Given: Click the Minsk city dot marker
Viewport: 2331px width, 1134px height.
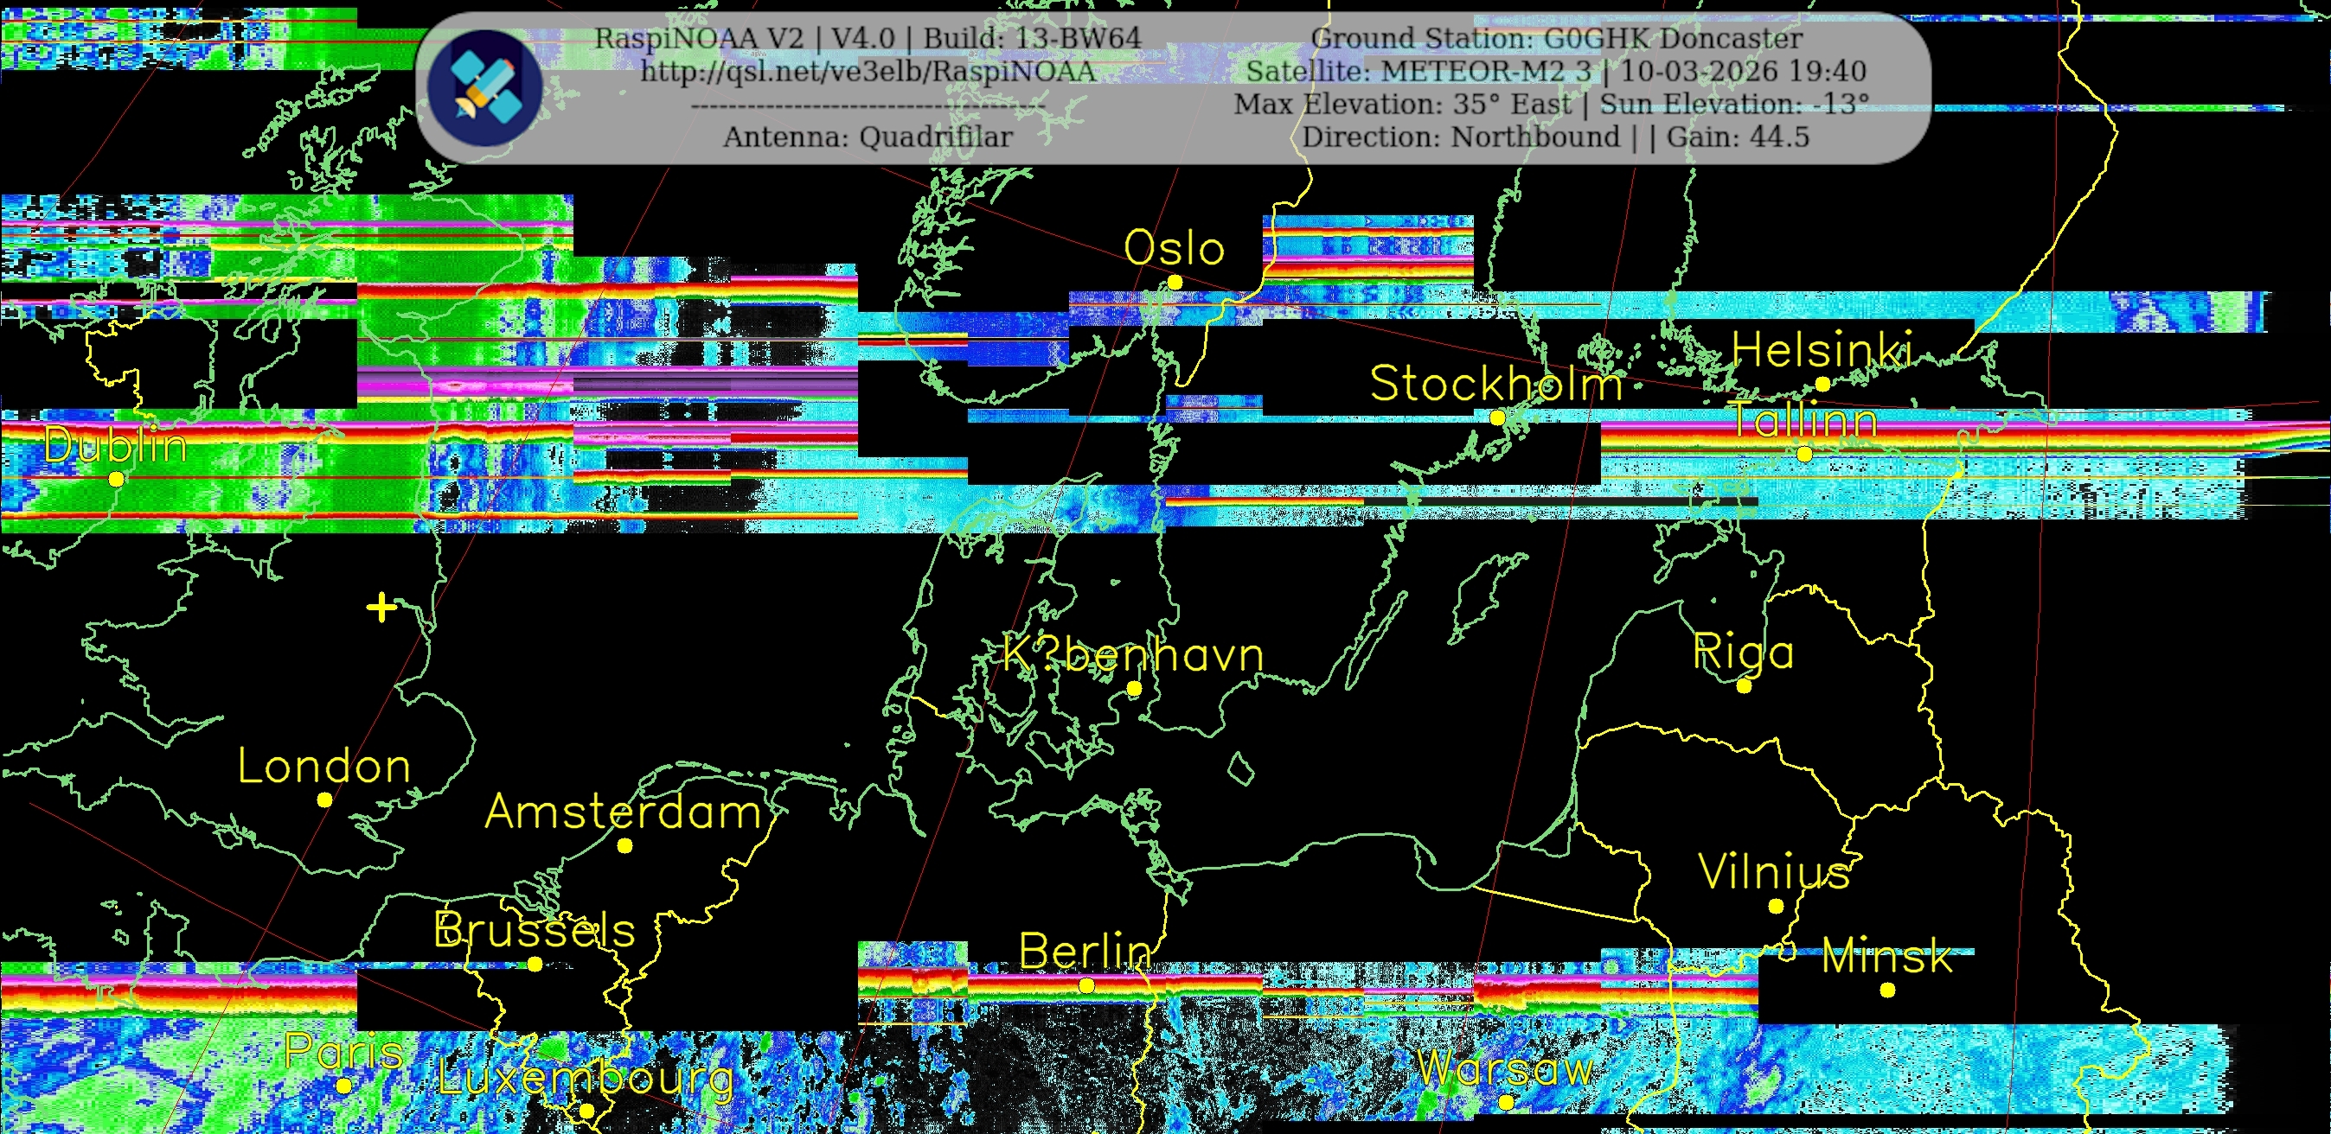Looking at the screenshot, I should pos(1886,991).
